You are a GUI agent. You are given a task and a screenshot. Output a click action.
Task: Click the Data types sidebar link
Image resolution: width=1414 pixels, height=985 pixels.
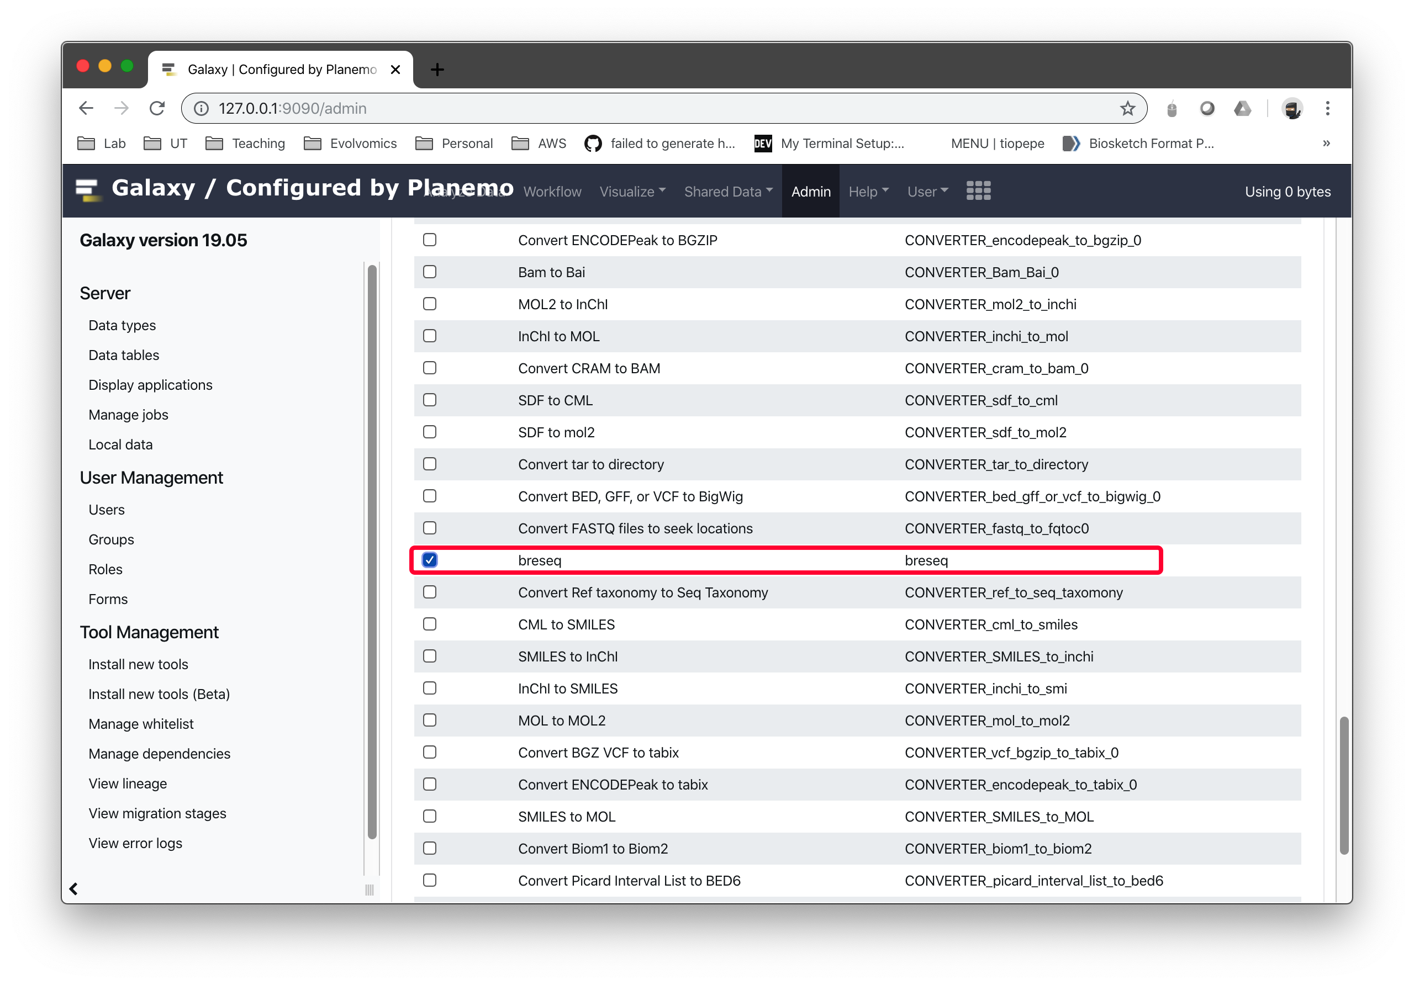click(x=122, y=325)
